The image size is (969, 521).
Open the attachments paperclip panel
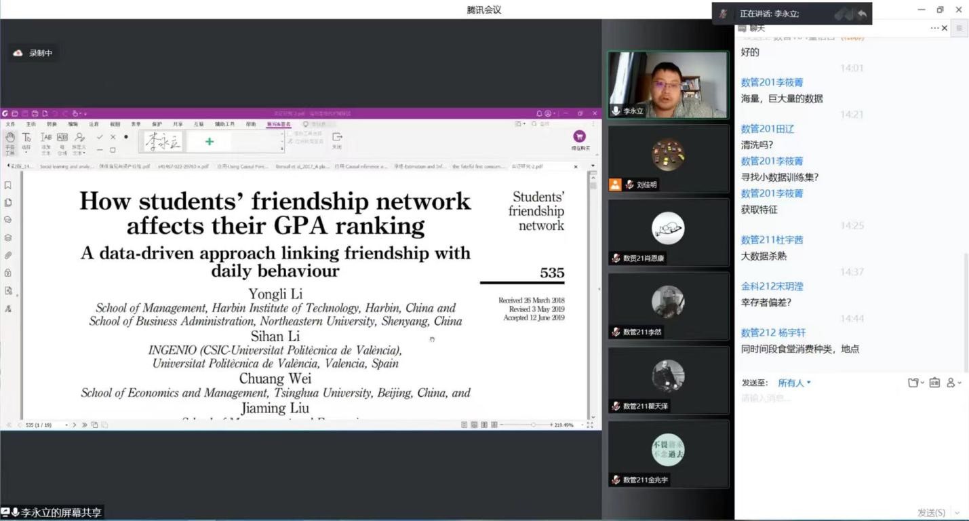point(8,256)
